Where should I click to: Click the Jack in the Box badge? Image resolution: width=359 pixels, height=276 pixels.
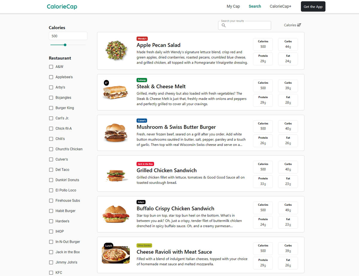(x=145, y=164)
